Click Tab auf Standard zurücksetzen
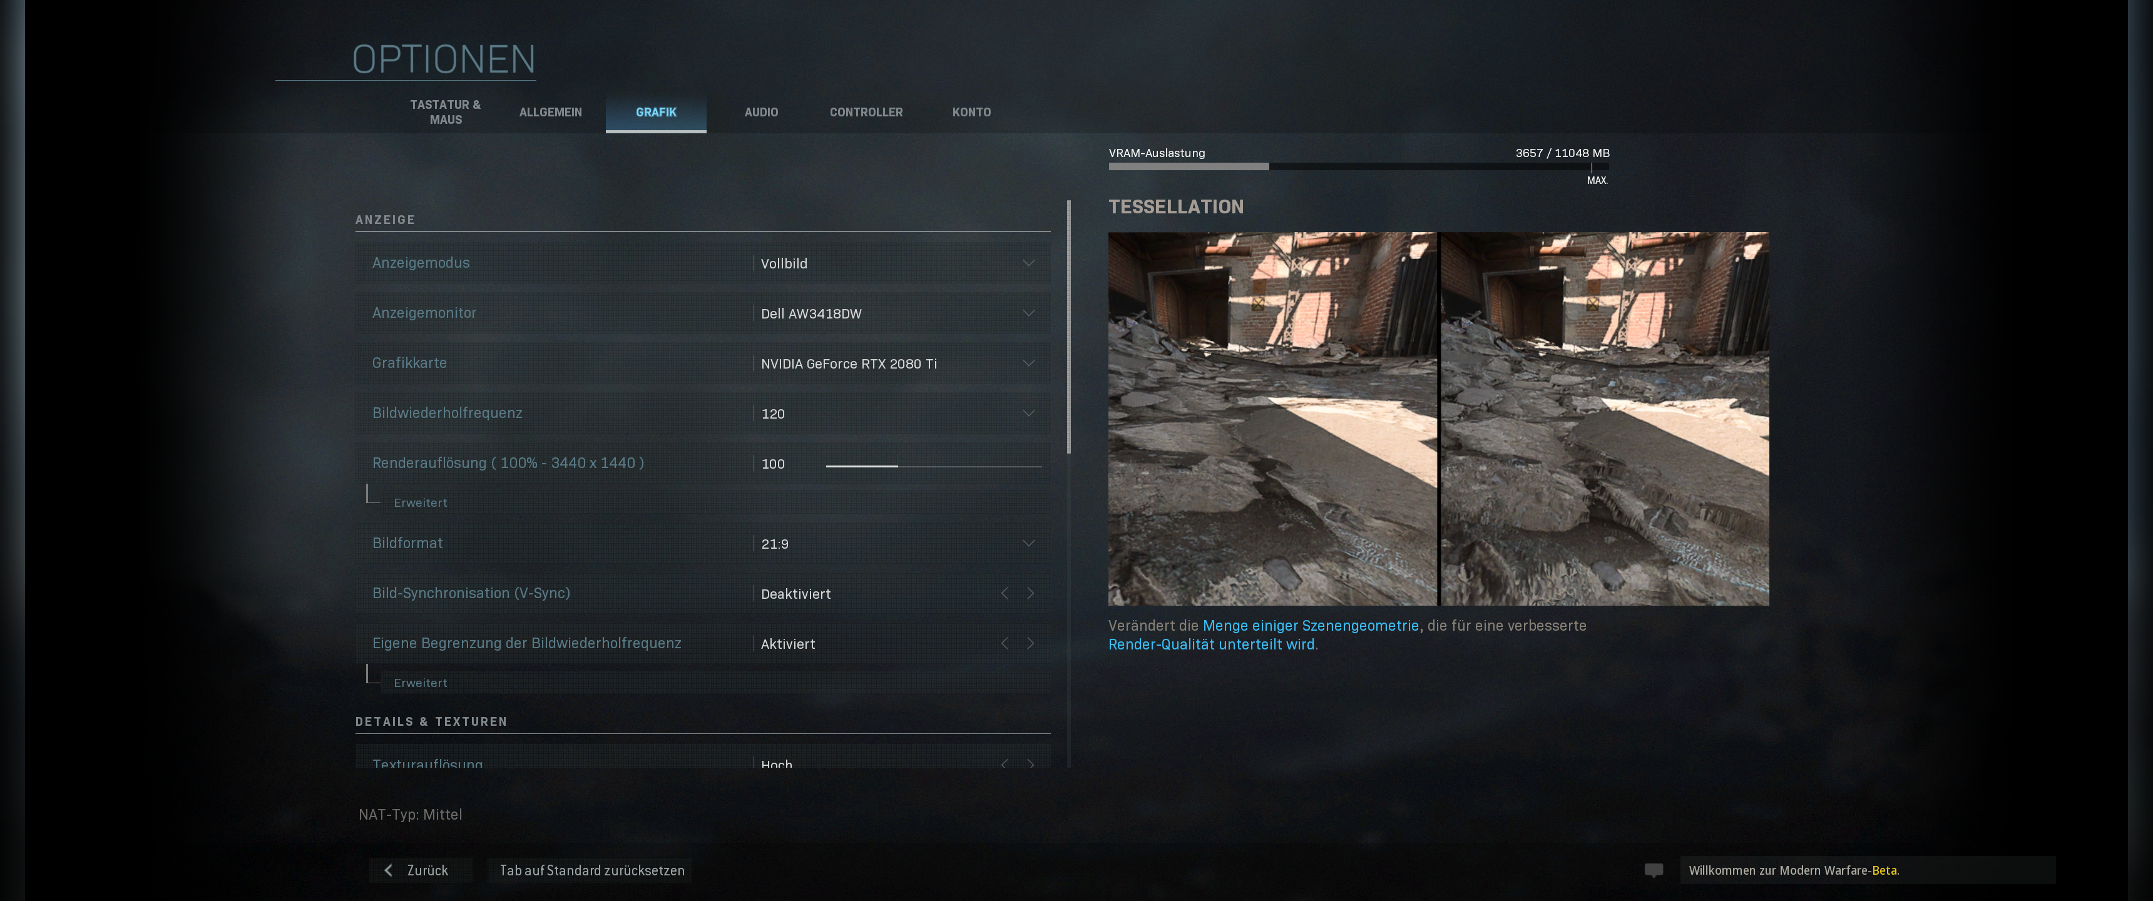 [x=591, y=870]
